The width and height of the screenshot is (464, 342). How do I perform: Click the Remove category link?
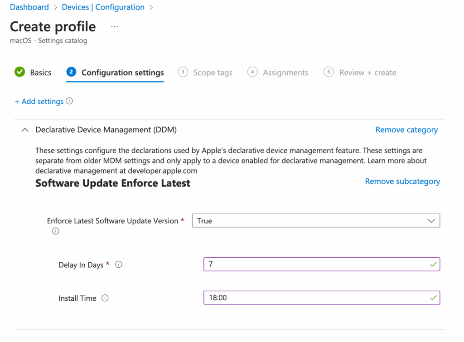click(x=406, y=130)
